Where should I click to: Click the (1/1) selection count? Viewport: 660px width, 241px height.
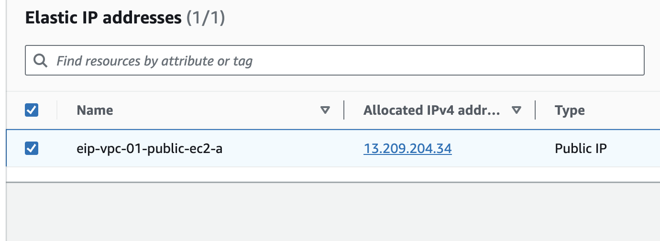click(205, 19)
